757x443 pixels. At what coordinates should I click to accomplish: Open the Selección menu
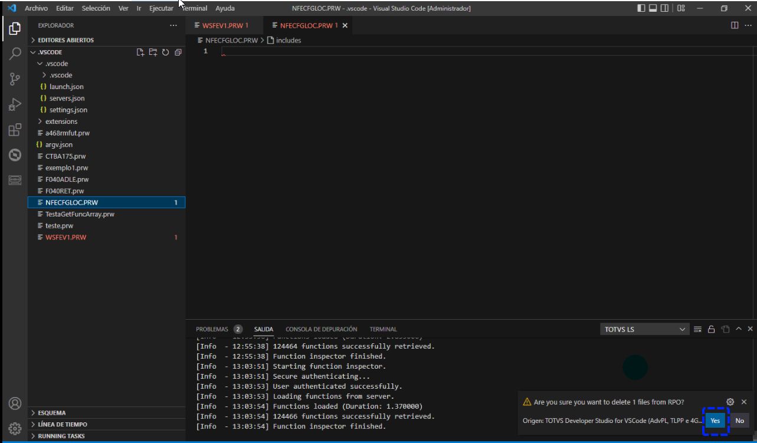click(96, 8)
